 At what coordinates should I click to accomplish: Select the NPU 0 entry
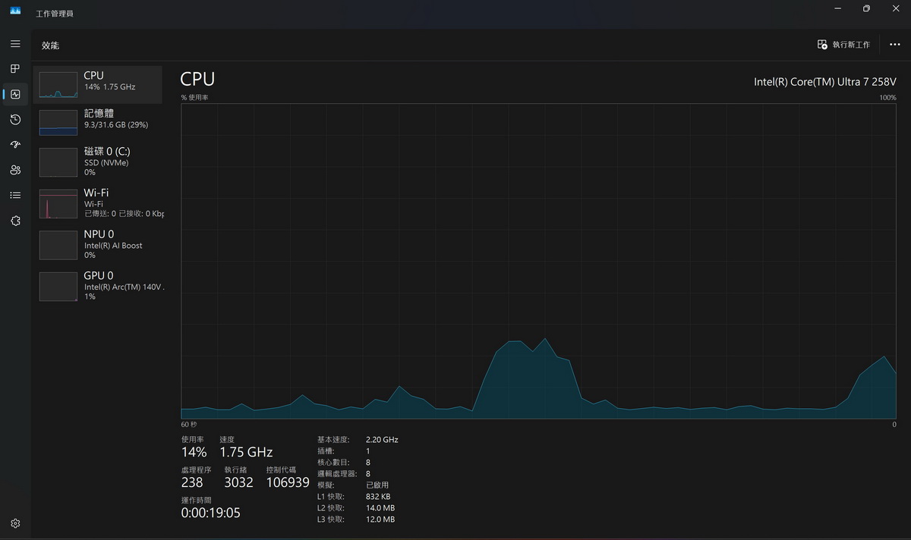coord(98,244)
